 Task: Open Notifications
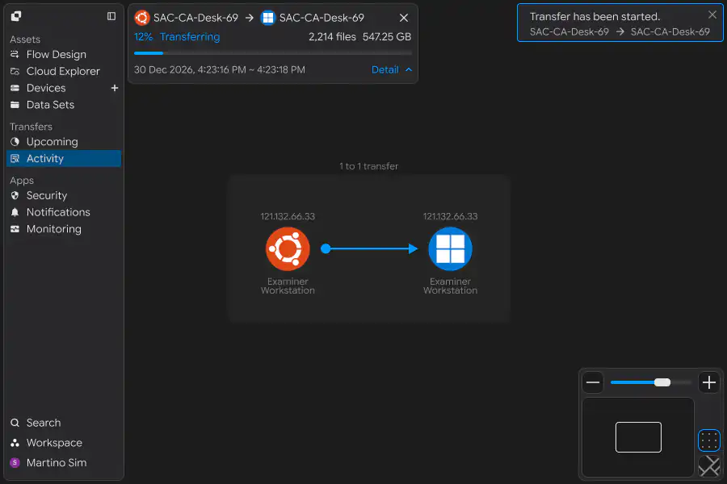click(64, 212)
